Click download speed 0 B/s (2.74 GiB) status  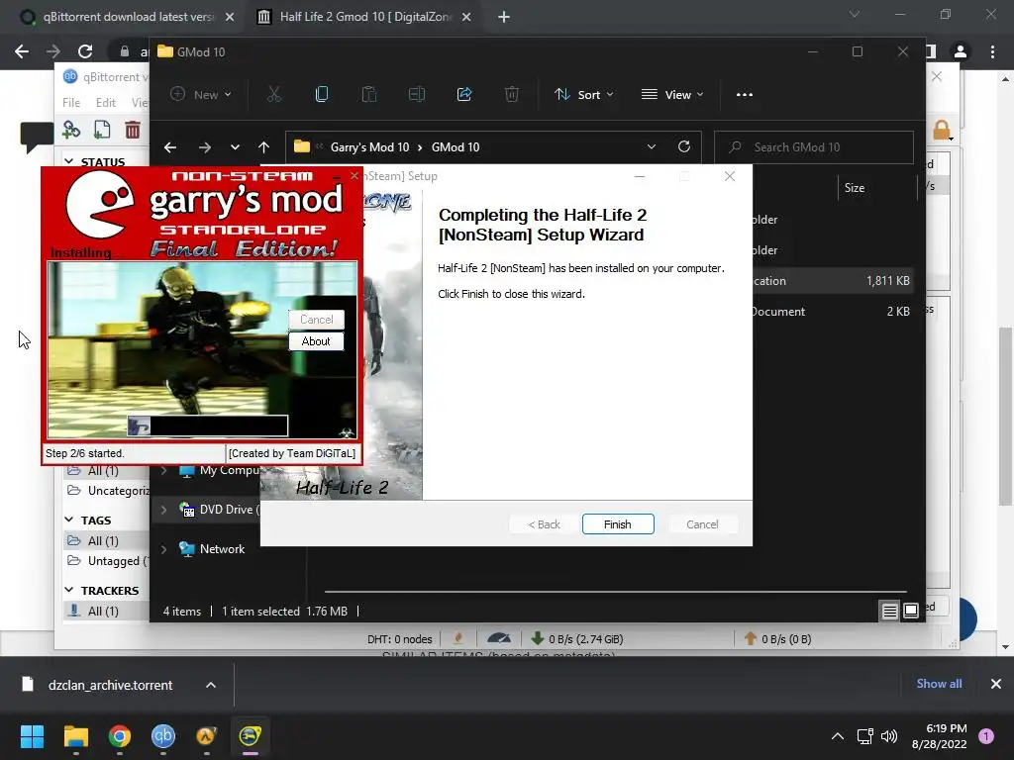click(577, 639)
